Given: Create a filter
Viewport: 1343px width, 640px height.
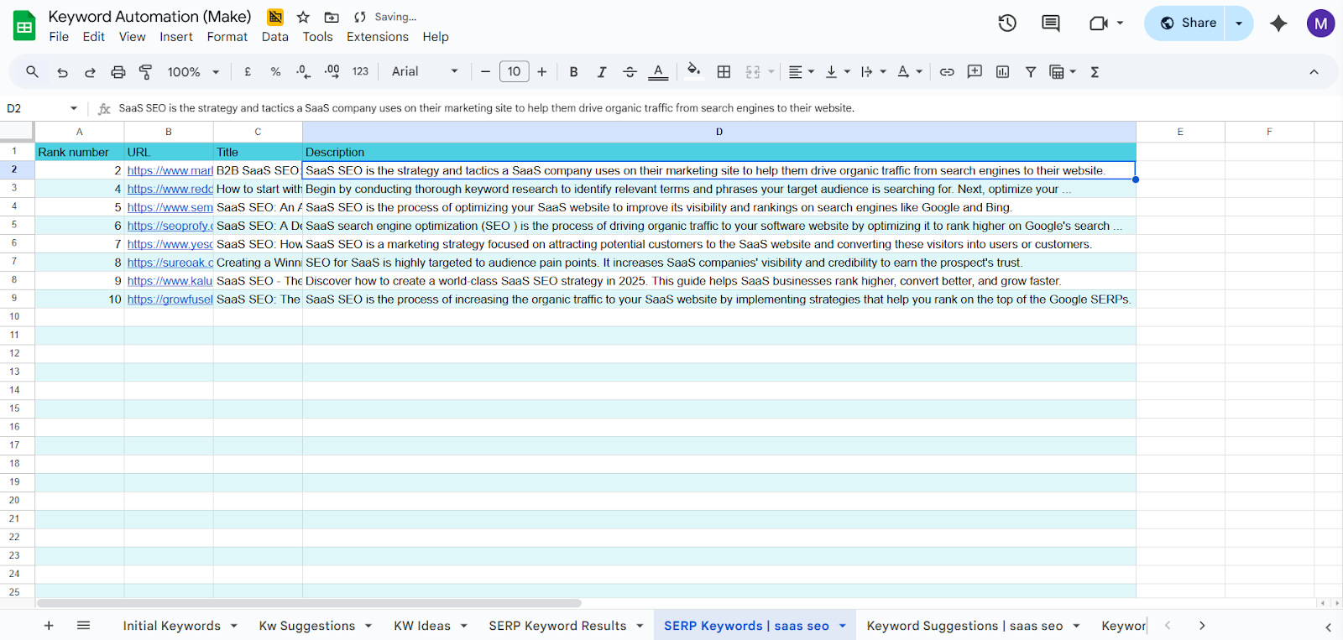Looking at the screenshot, I should 1031,72.
